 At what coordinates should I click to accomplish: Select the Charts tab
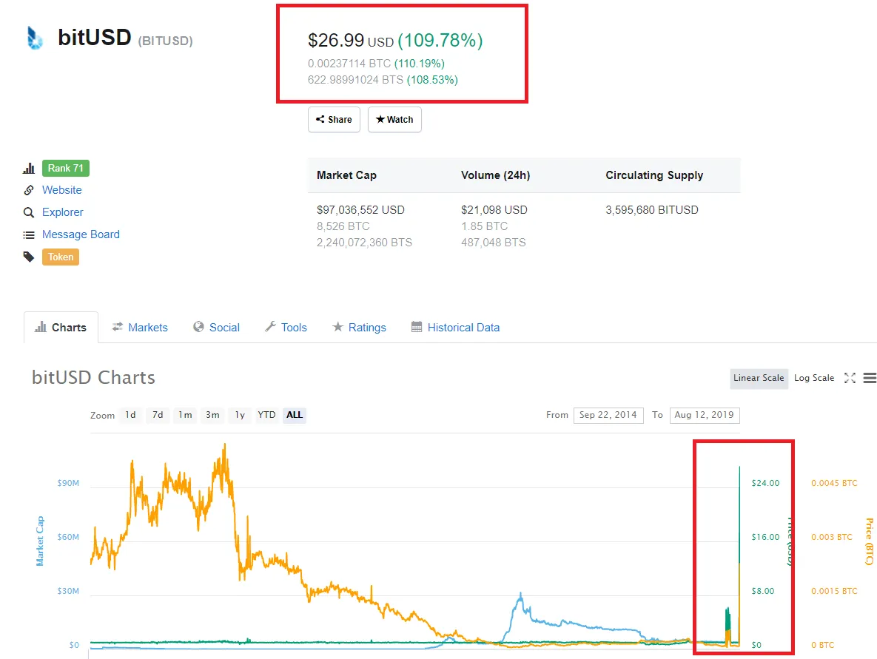pyautogui.click(x=61, y=328)
